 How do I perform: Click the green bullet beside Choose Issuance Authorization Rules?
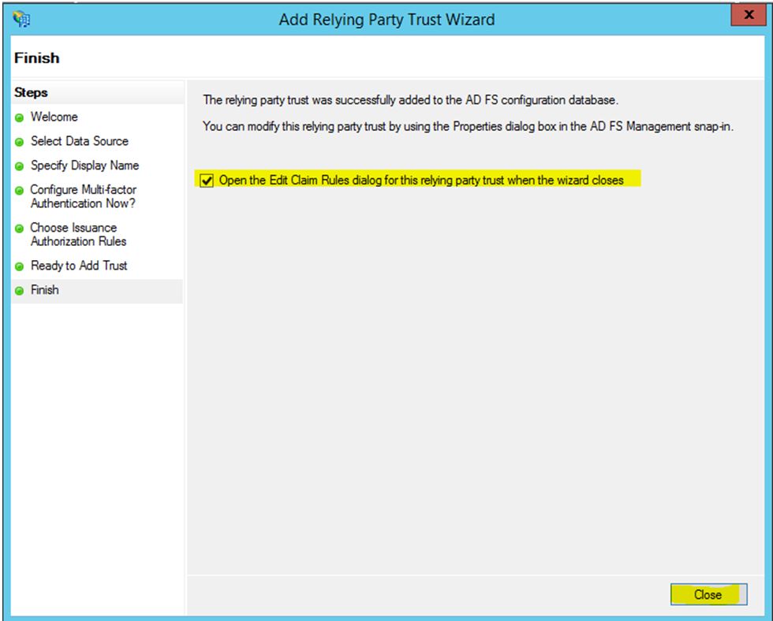pyautogui.click(x=19, y=229)
